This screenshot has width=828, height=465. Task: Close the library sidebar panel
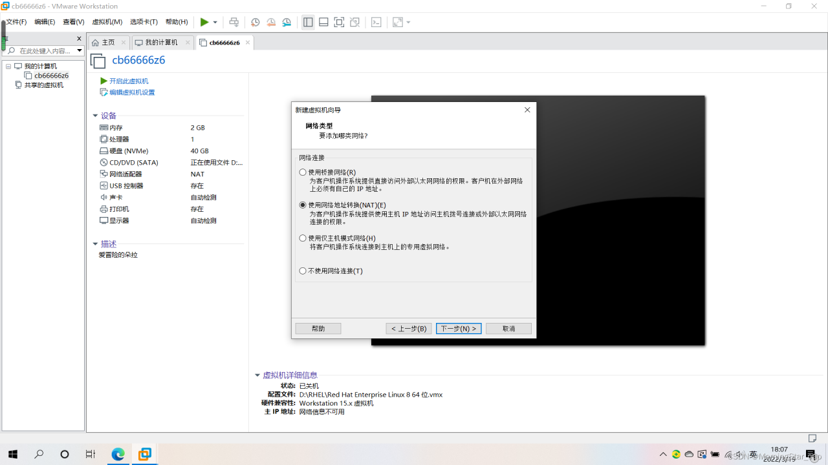(x=80, y=39)
